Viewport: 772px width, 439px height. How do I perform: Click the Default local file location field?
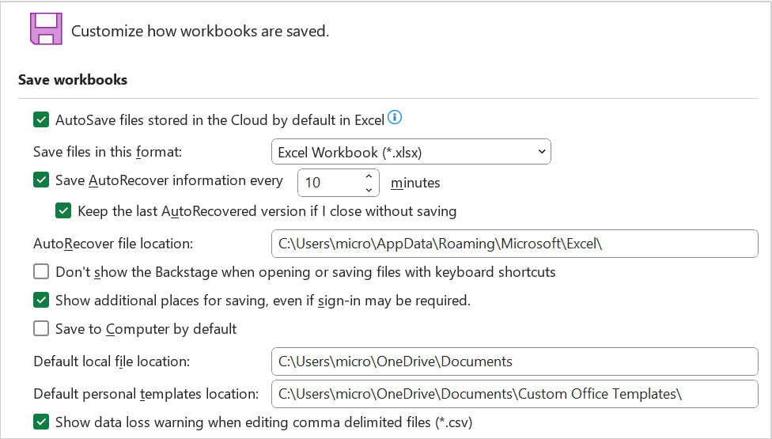click(514, 361)
